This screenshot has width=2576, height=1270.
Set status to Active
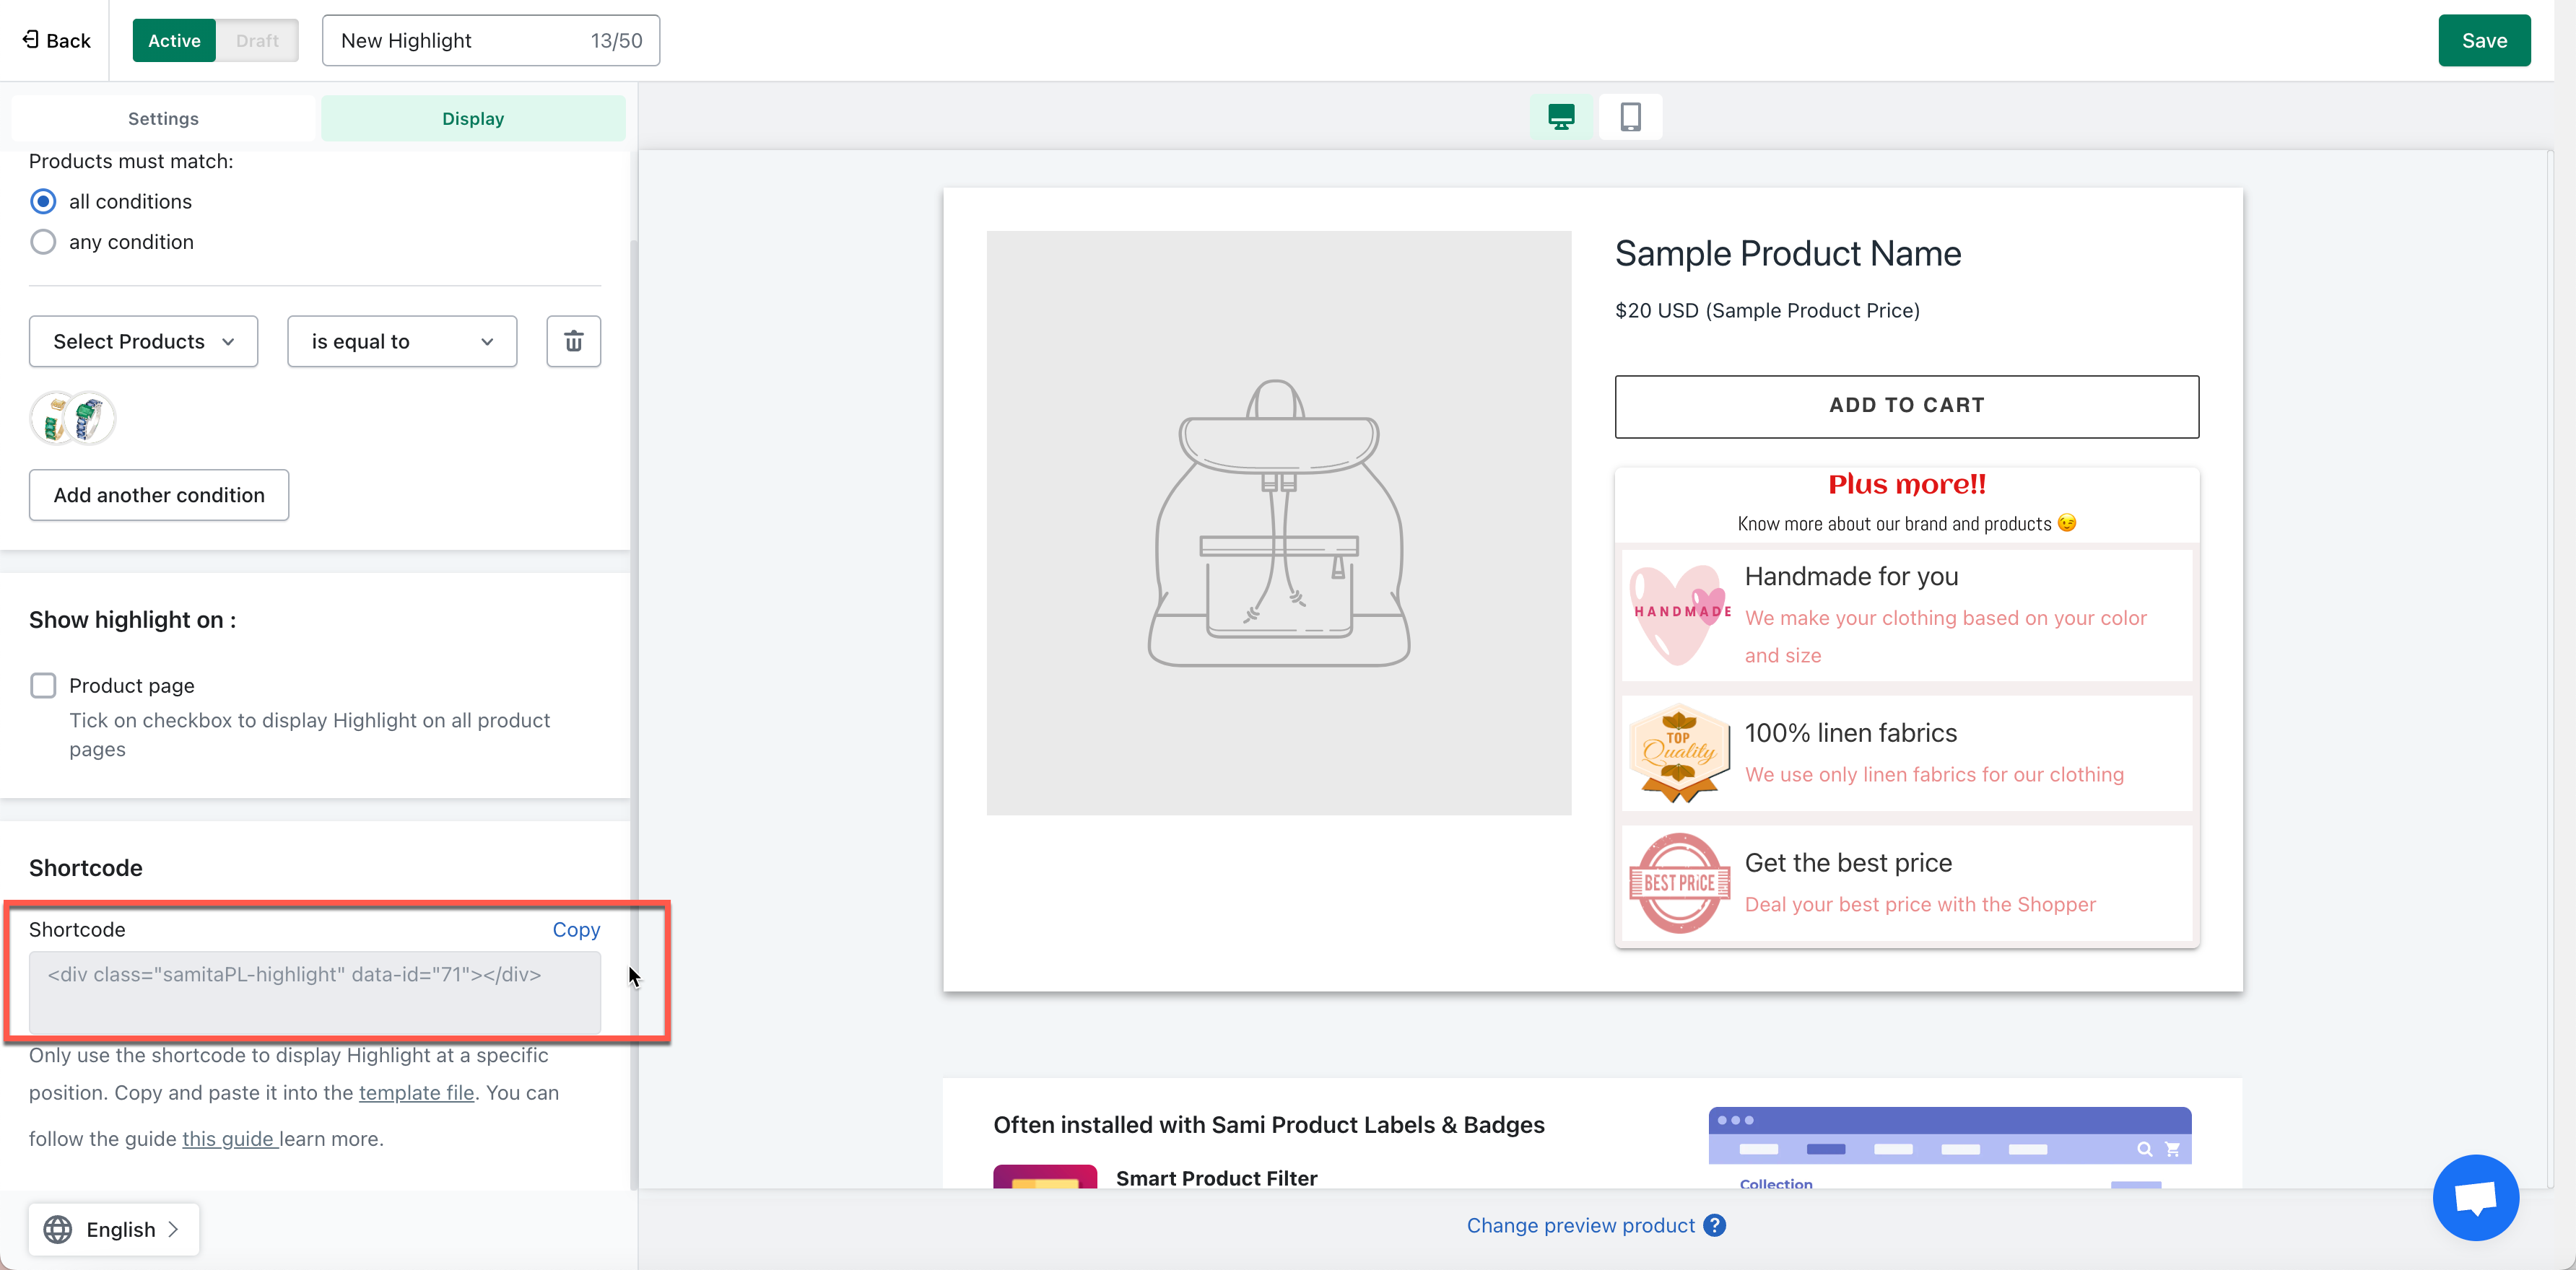click(174, 40)
